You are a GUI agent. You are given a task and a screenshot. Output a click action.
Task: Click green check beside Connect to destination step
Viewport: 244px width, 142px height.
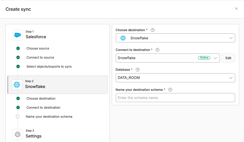pyautogui.click(x=18, y=107)
